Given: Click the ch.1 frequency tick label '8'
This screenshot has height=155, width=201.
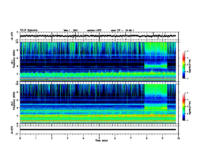Looking at the screenshot, I should 18,50.
